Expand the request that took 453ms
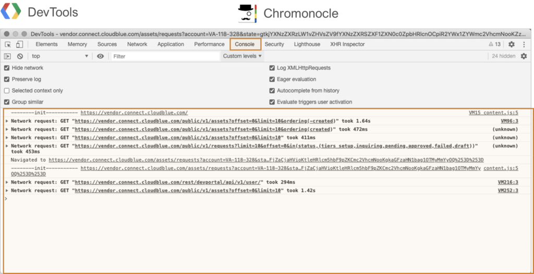Screen dimensions: 534x274 pos(7,146)
